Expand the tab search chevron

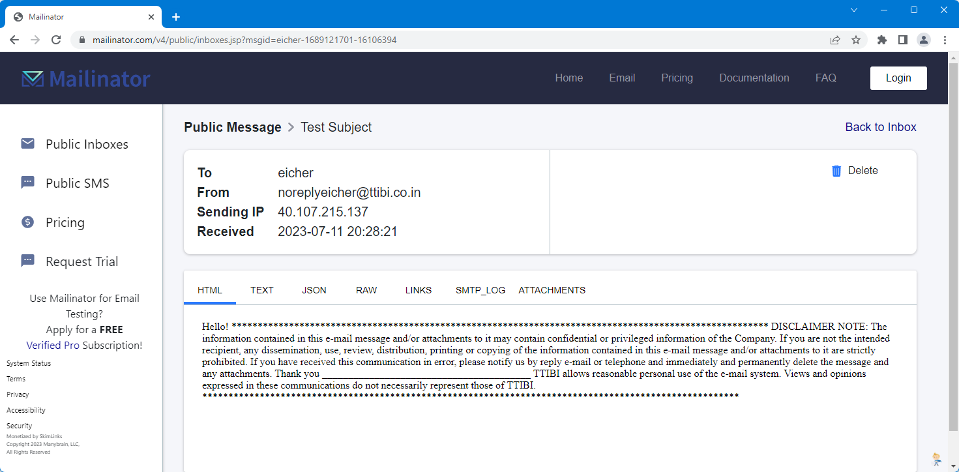tap(854, 10)
